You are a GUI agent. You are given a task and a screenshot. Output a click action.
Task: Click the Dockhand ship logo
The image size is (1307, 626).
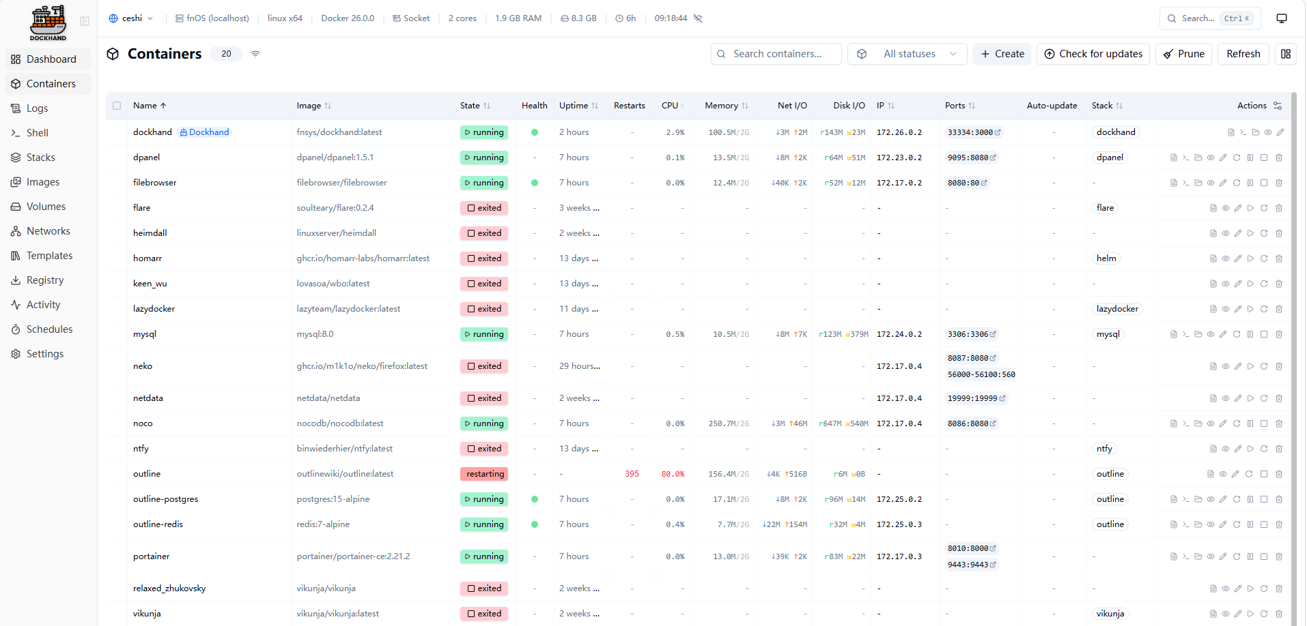click(x=48, y=23)
